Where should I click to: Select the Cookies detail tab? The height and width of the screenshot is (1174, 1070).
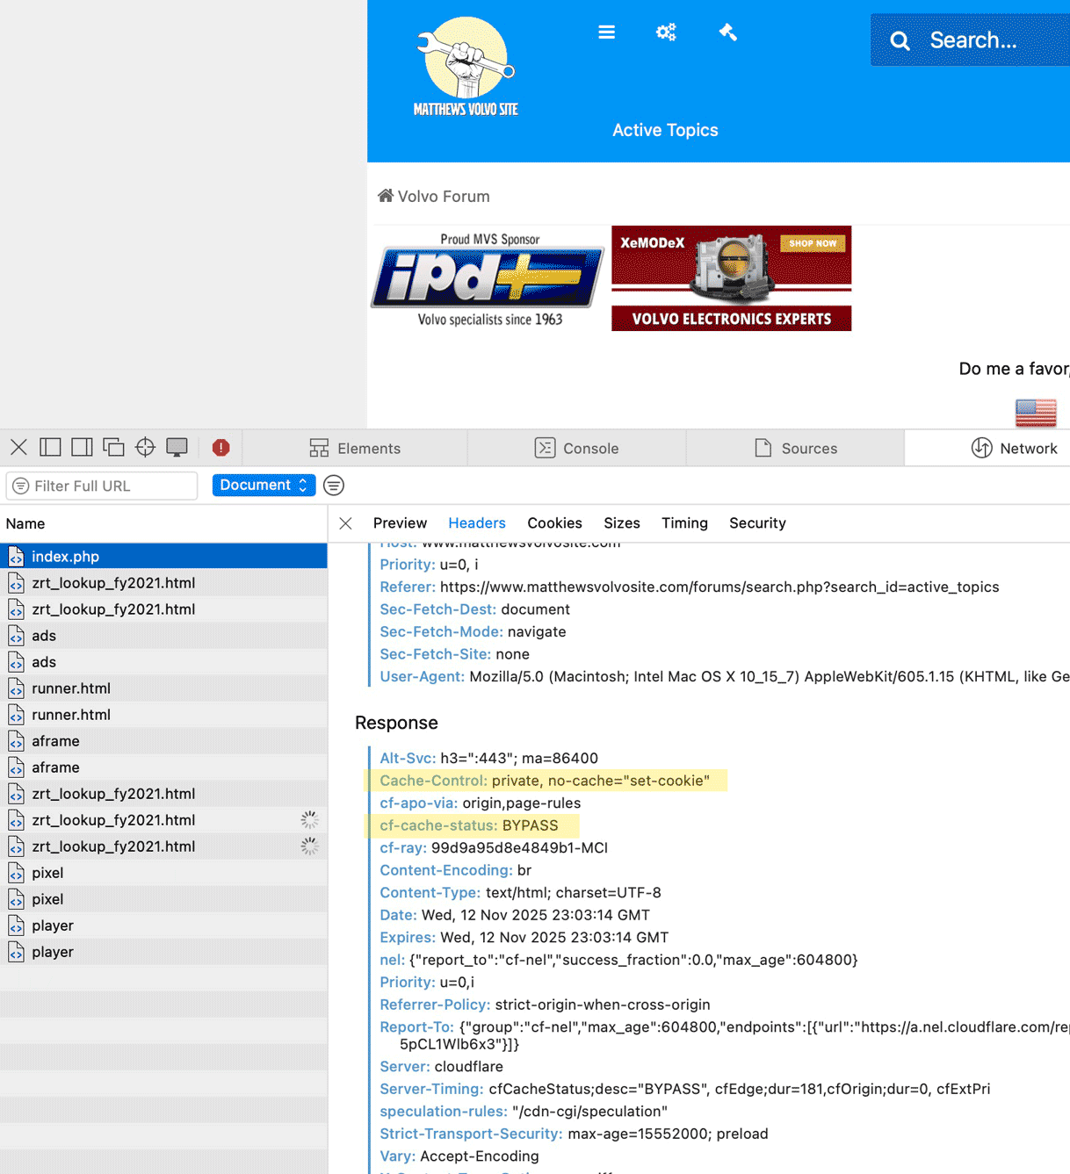coord(554,523)
